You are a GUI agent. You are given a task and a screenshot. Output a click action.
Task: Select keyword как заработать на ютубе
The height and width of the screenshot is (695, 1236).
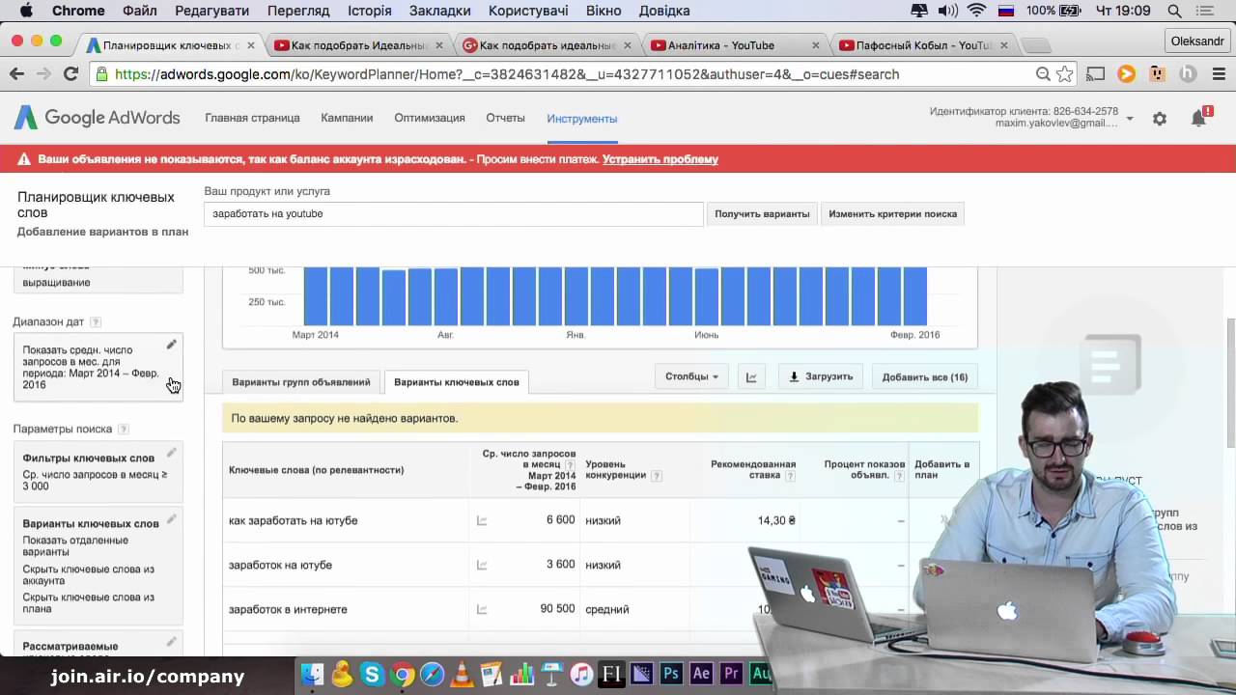[x=294, y=520]
